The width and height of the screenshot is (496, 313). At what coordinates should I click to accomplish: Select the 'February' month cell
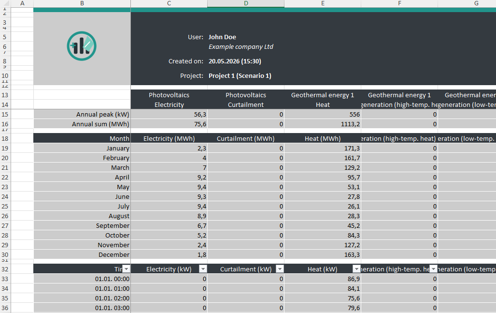[x=82, y=158]
